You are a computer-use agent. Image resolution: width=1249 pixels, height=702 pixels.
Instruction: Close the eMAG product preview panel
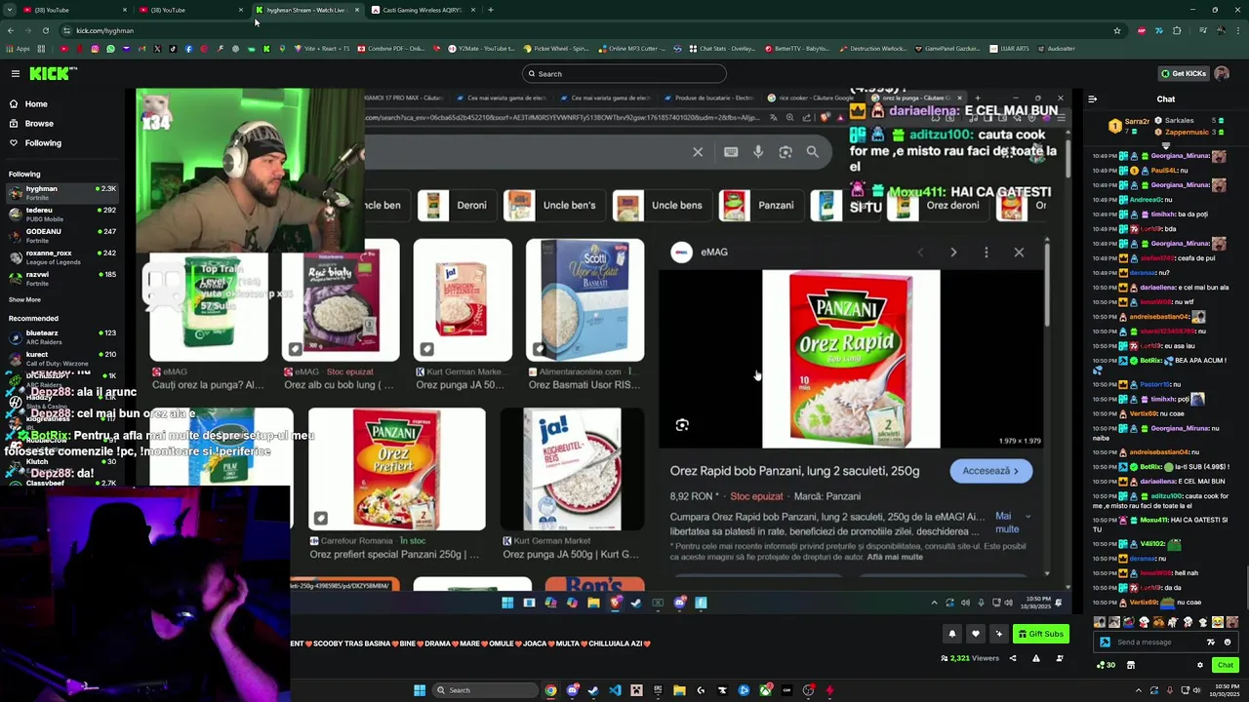click(x=1019, y=253)
